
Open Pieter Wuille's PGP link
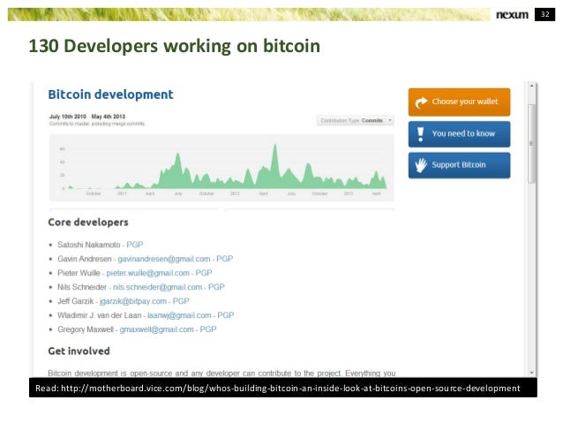pos(204,273)
